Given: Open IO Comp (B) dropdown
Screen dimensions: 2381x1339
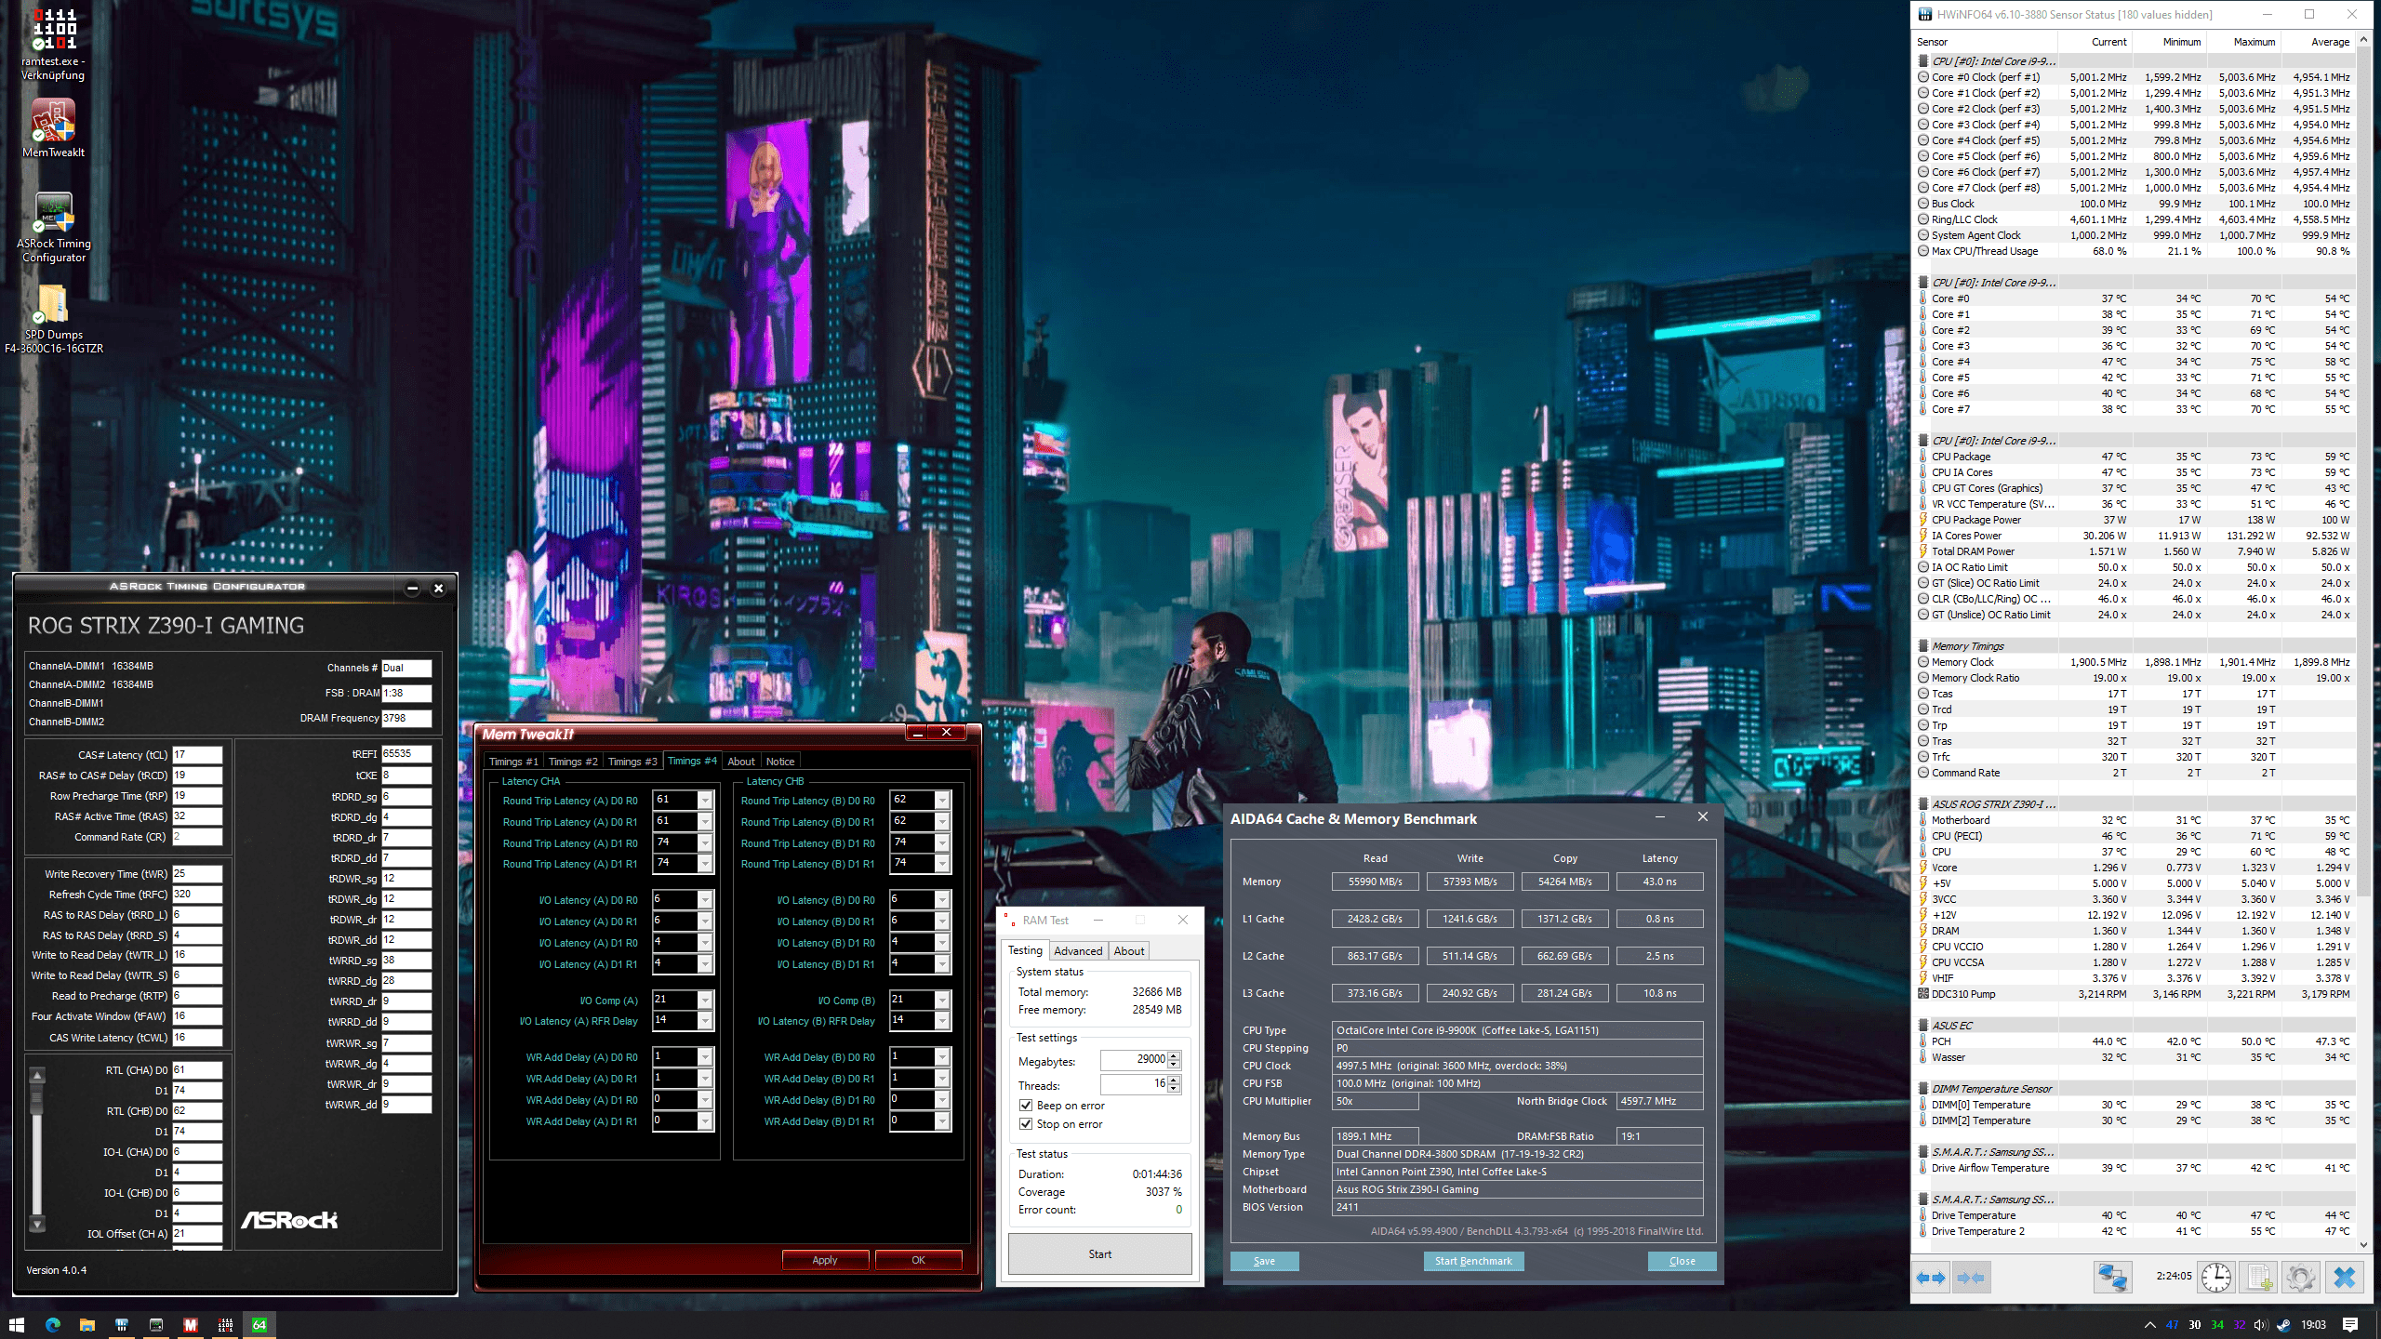Looking at the screenshot, I should click(x=942, y=1001).
